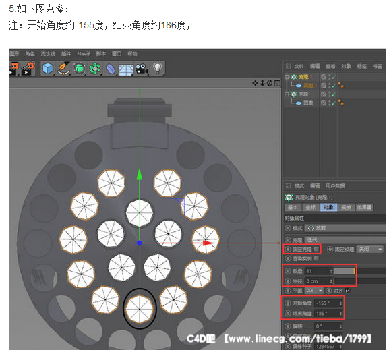Add a Camera object
Screen dimensions: 389x350
(x=142, y=68)
